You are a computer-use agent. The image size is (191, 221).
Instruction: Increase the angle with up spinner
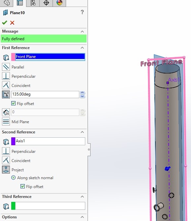pos(83,93)
